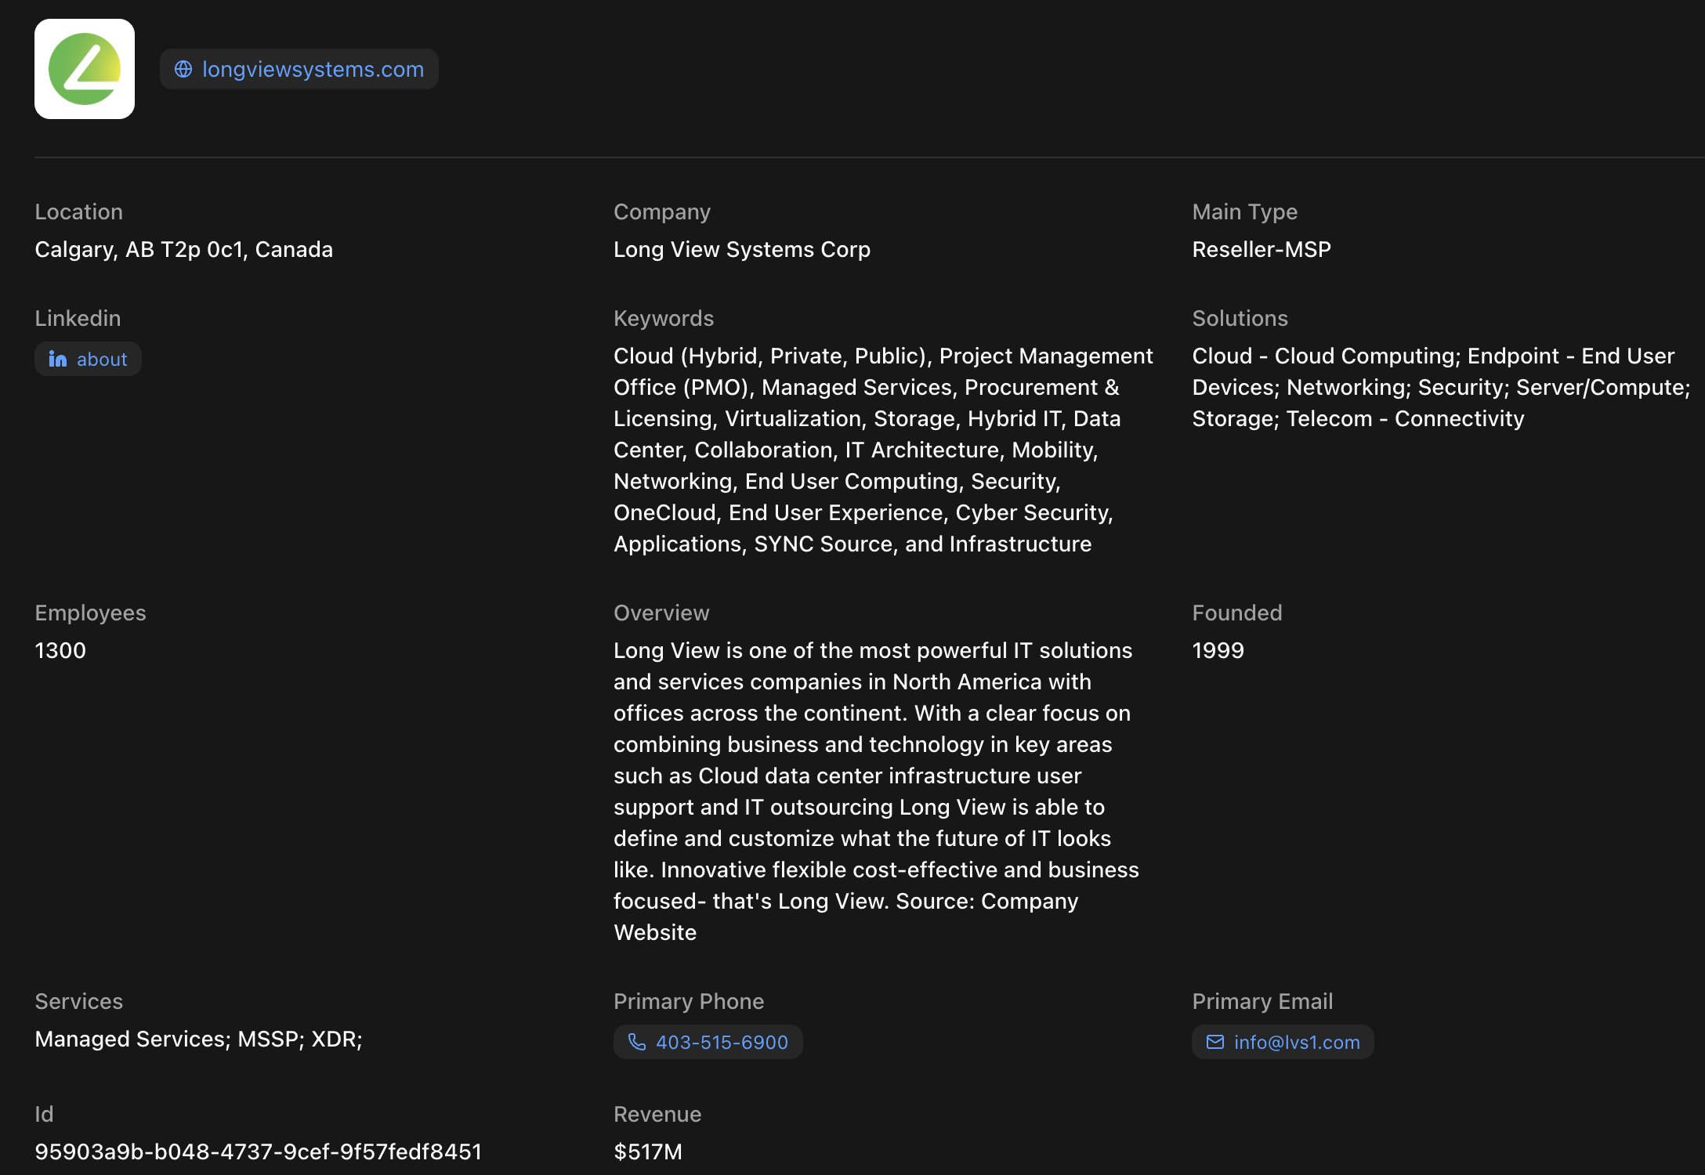Click the globe icon beside longviewsystems.com
Image resolution: width=1705 pixels, height=1175 pixels.
183,69
